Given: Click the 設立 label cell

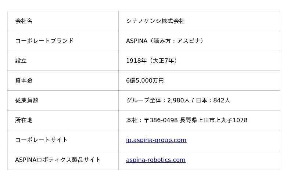Looking at the screenshot, I should tap(21, 61).
